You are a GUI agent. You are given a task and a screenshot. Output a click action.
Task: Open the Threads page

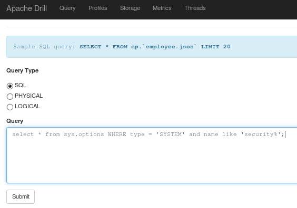pos(195,8)
